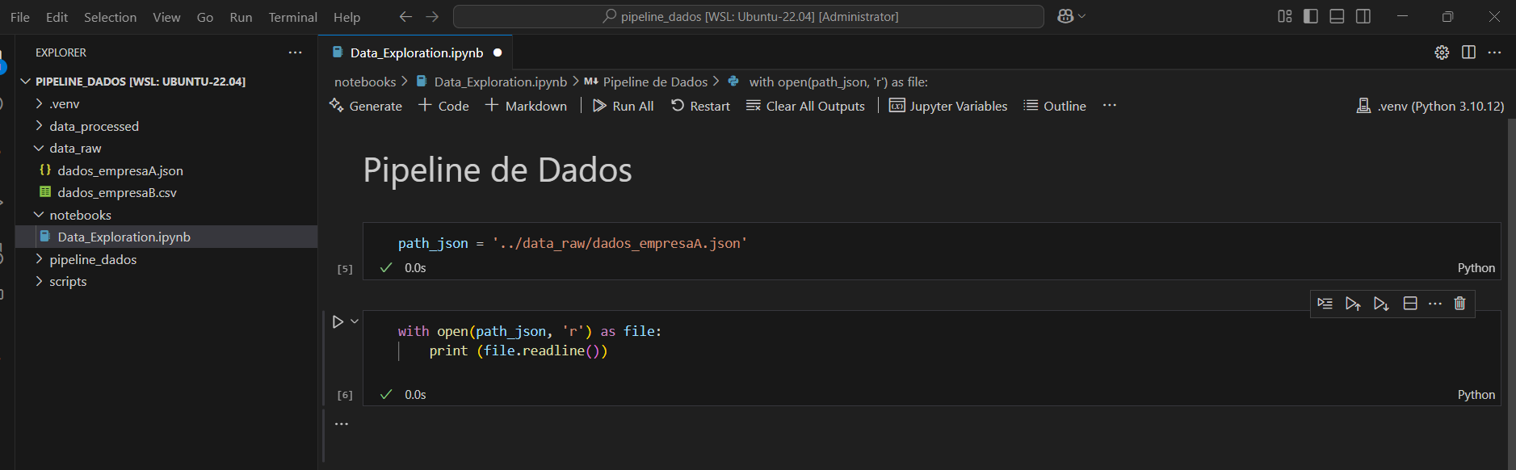Screen dimensions: 1516x470
Task: Open the Copilot dropdown chevron
Action: 1082,16
